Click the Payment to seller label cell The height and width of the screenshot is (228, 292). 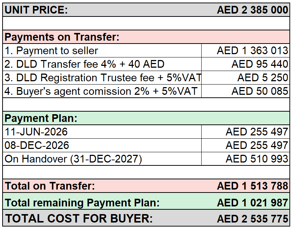(102, 51)
